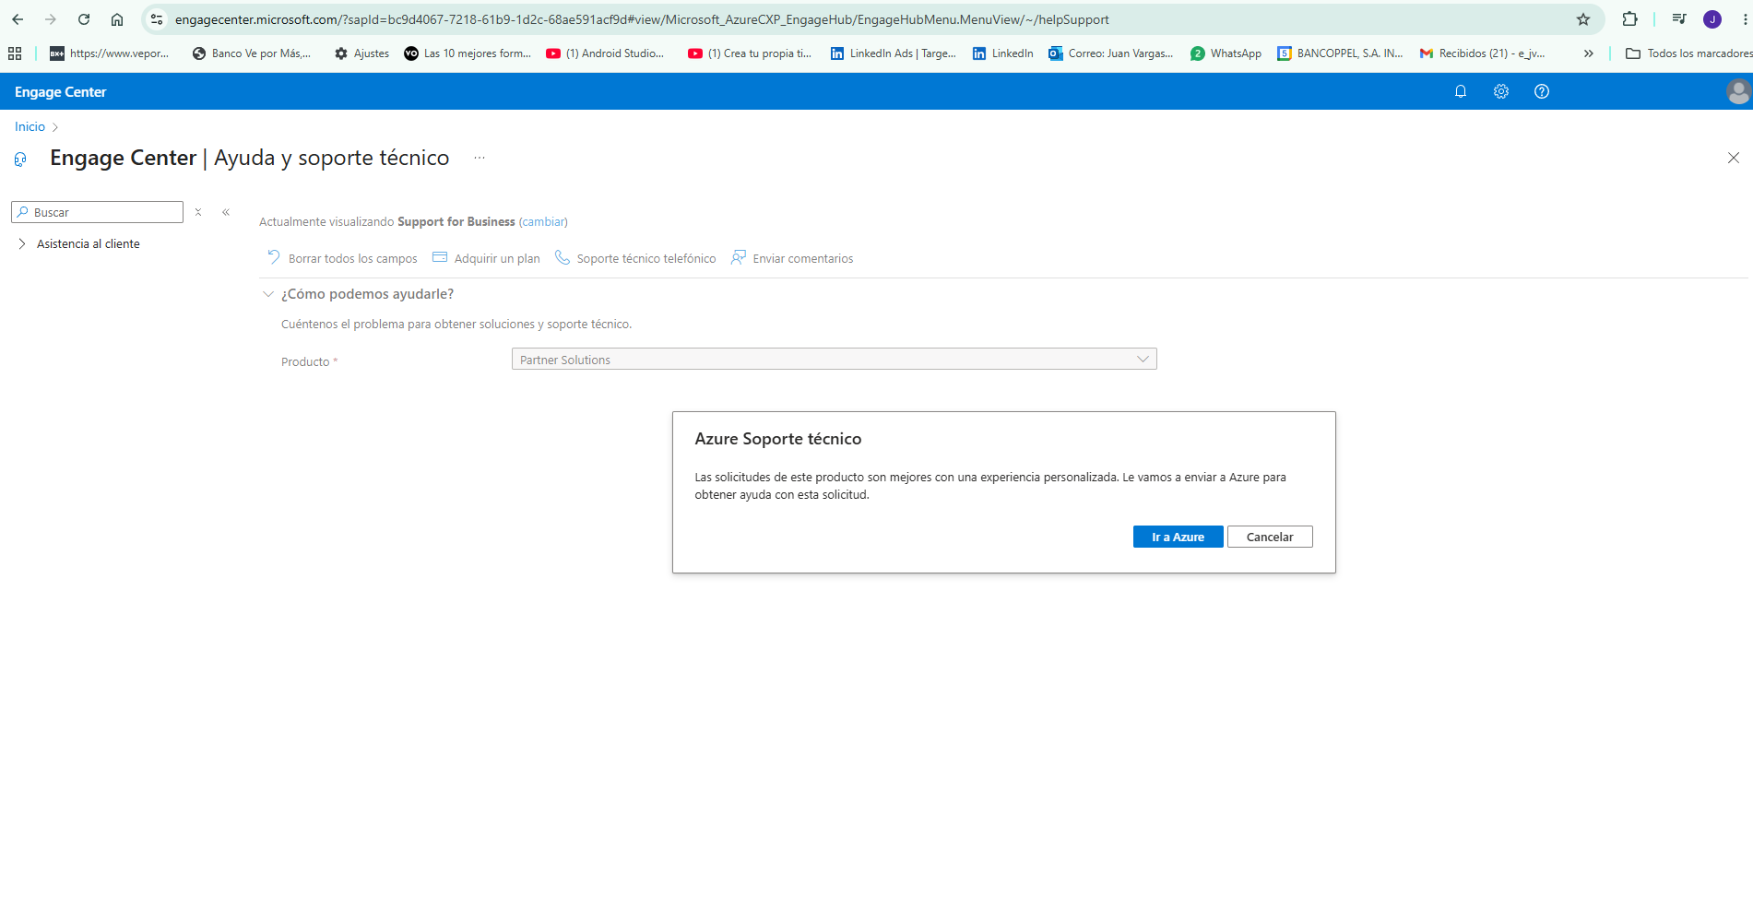Click Cancelar in the Azure dialog

click(x=1270, y=537)
